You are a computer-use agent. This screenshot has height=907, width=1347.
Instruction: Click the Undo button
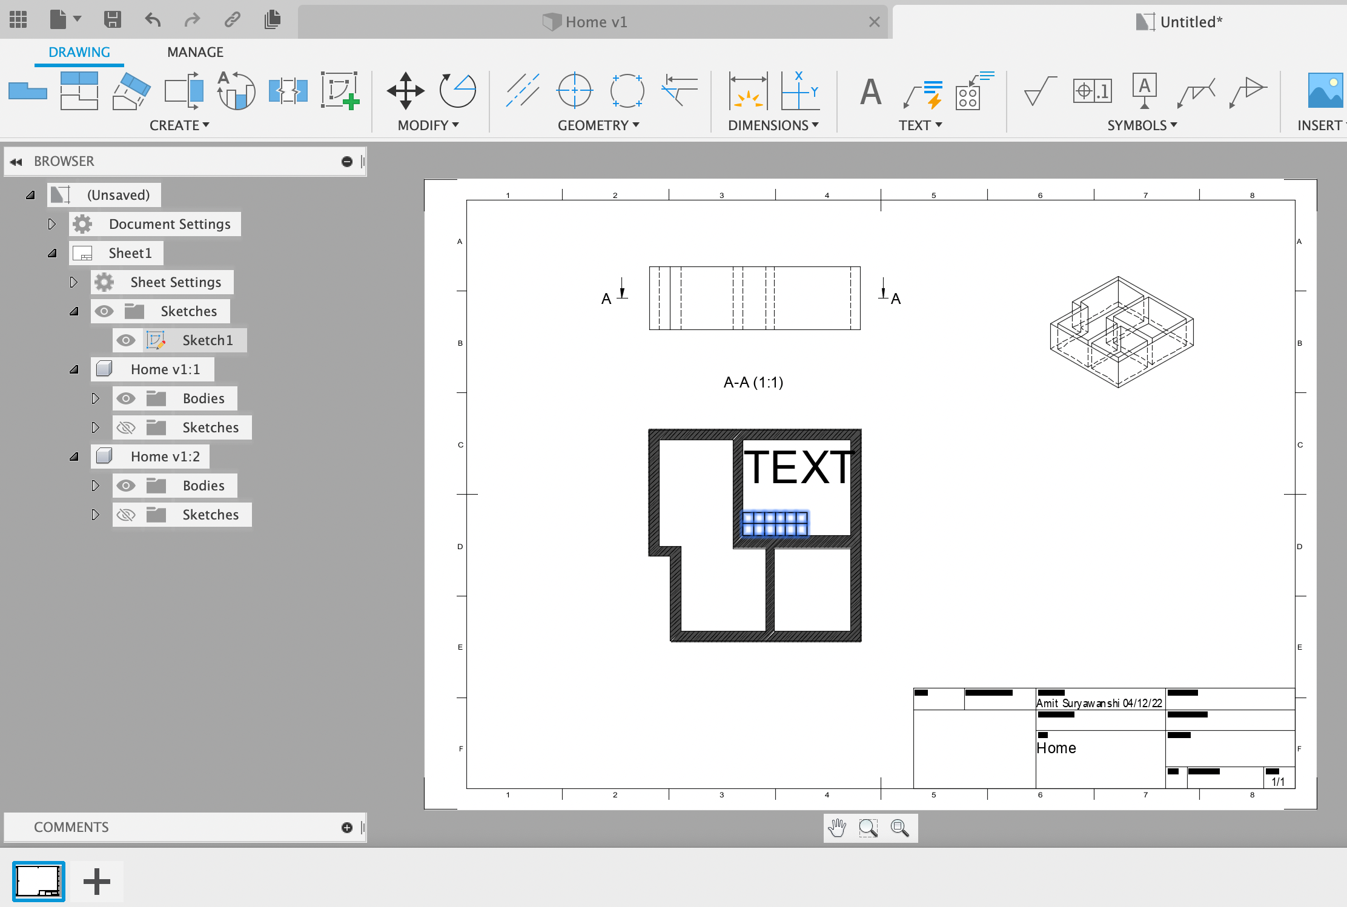(153, 19)
